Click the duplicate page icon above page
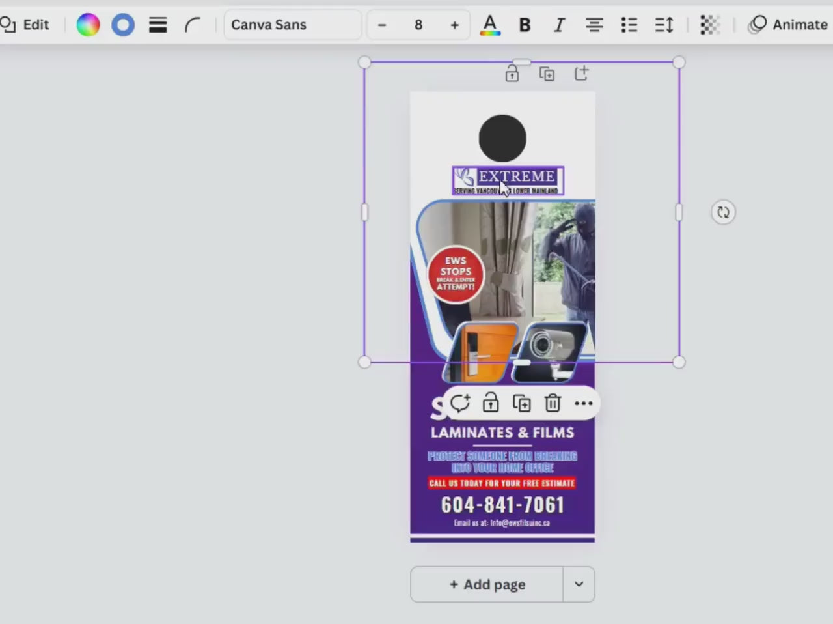 click(x=547, y=74)
